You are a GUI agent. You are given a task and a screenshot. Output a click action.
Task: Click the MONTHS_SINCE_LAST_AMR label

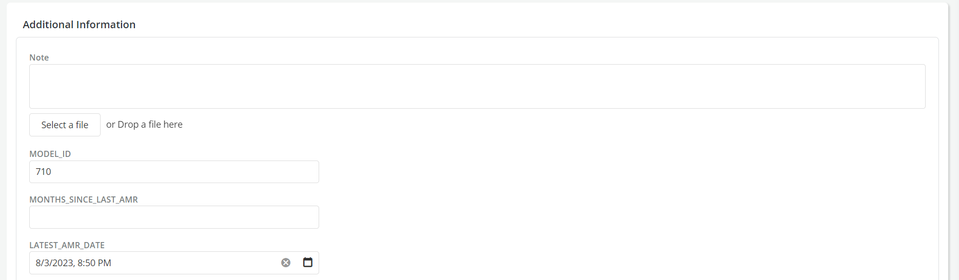[84, 199]
